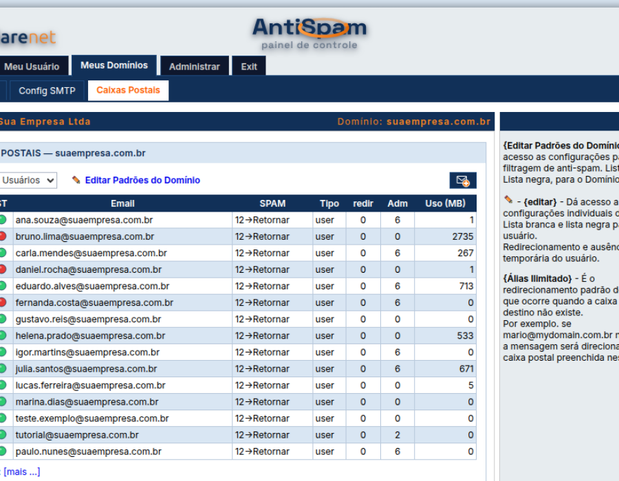Click the Exit tab
Screen dimensions: 619x481
point(249,66)
